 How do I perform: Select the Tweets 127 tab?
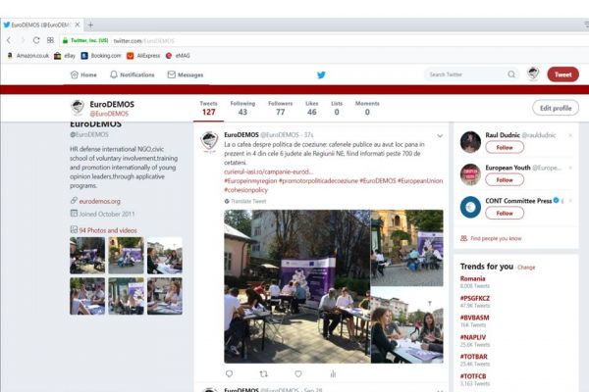click(x=208, y=108)
